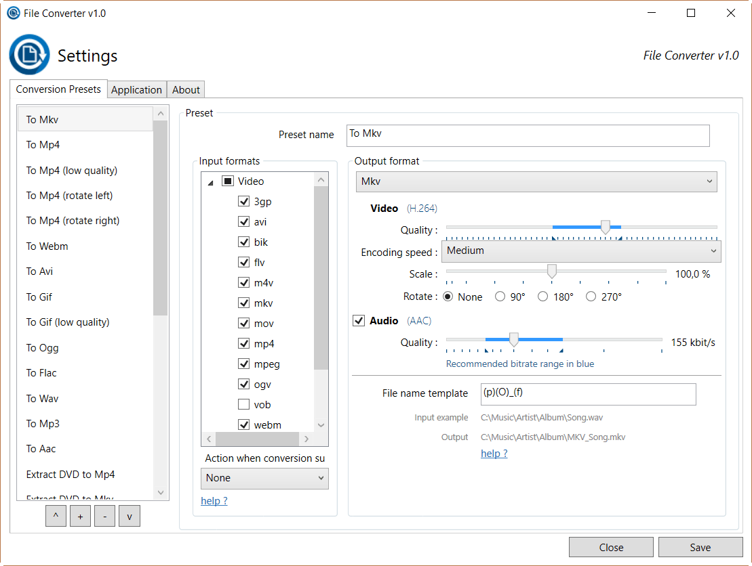Open the About tab

186,90
